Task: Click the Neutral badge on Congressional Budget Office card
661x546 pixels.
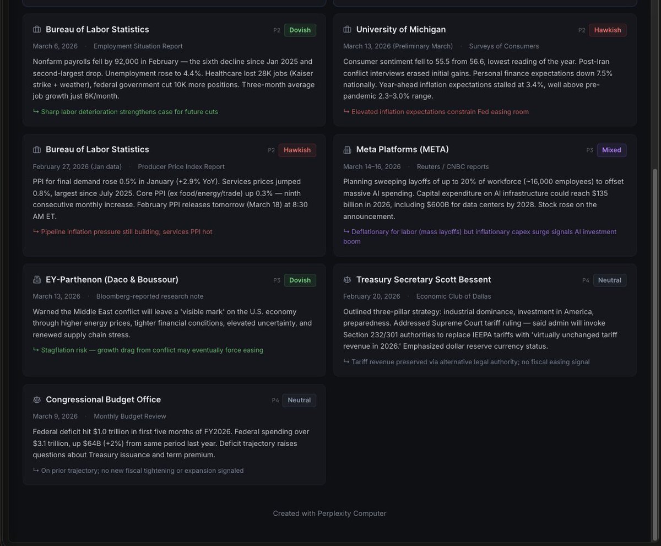Action: tap(299, 400)
